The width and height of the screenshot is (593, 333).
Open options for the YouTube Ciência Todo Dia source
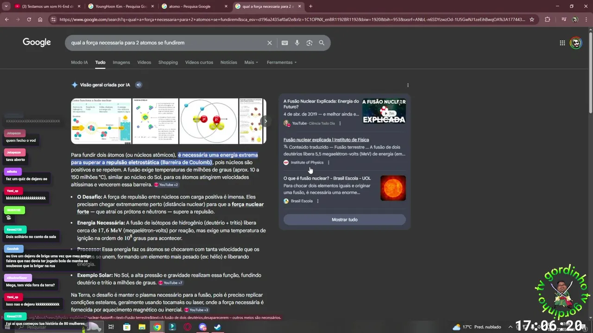click(340, 123)
